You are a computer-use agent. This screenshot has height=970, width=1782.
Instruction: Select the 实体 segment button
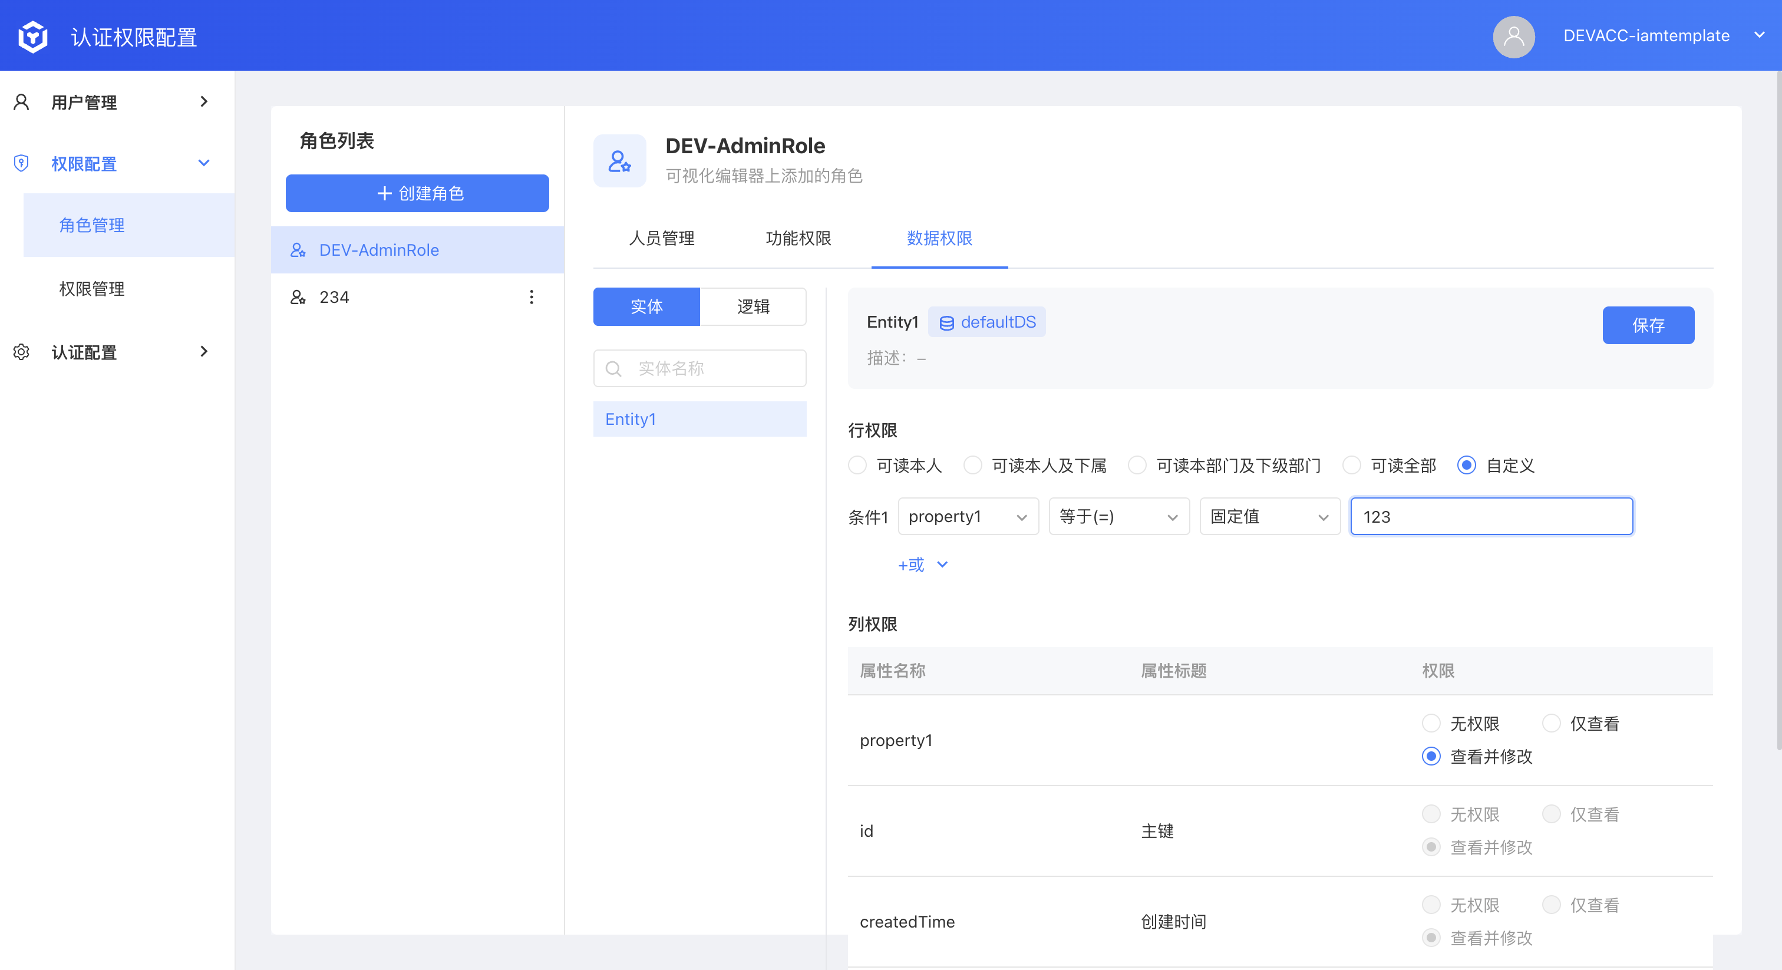pos(646,306)
